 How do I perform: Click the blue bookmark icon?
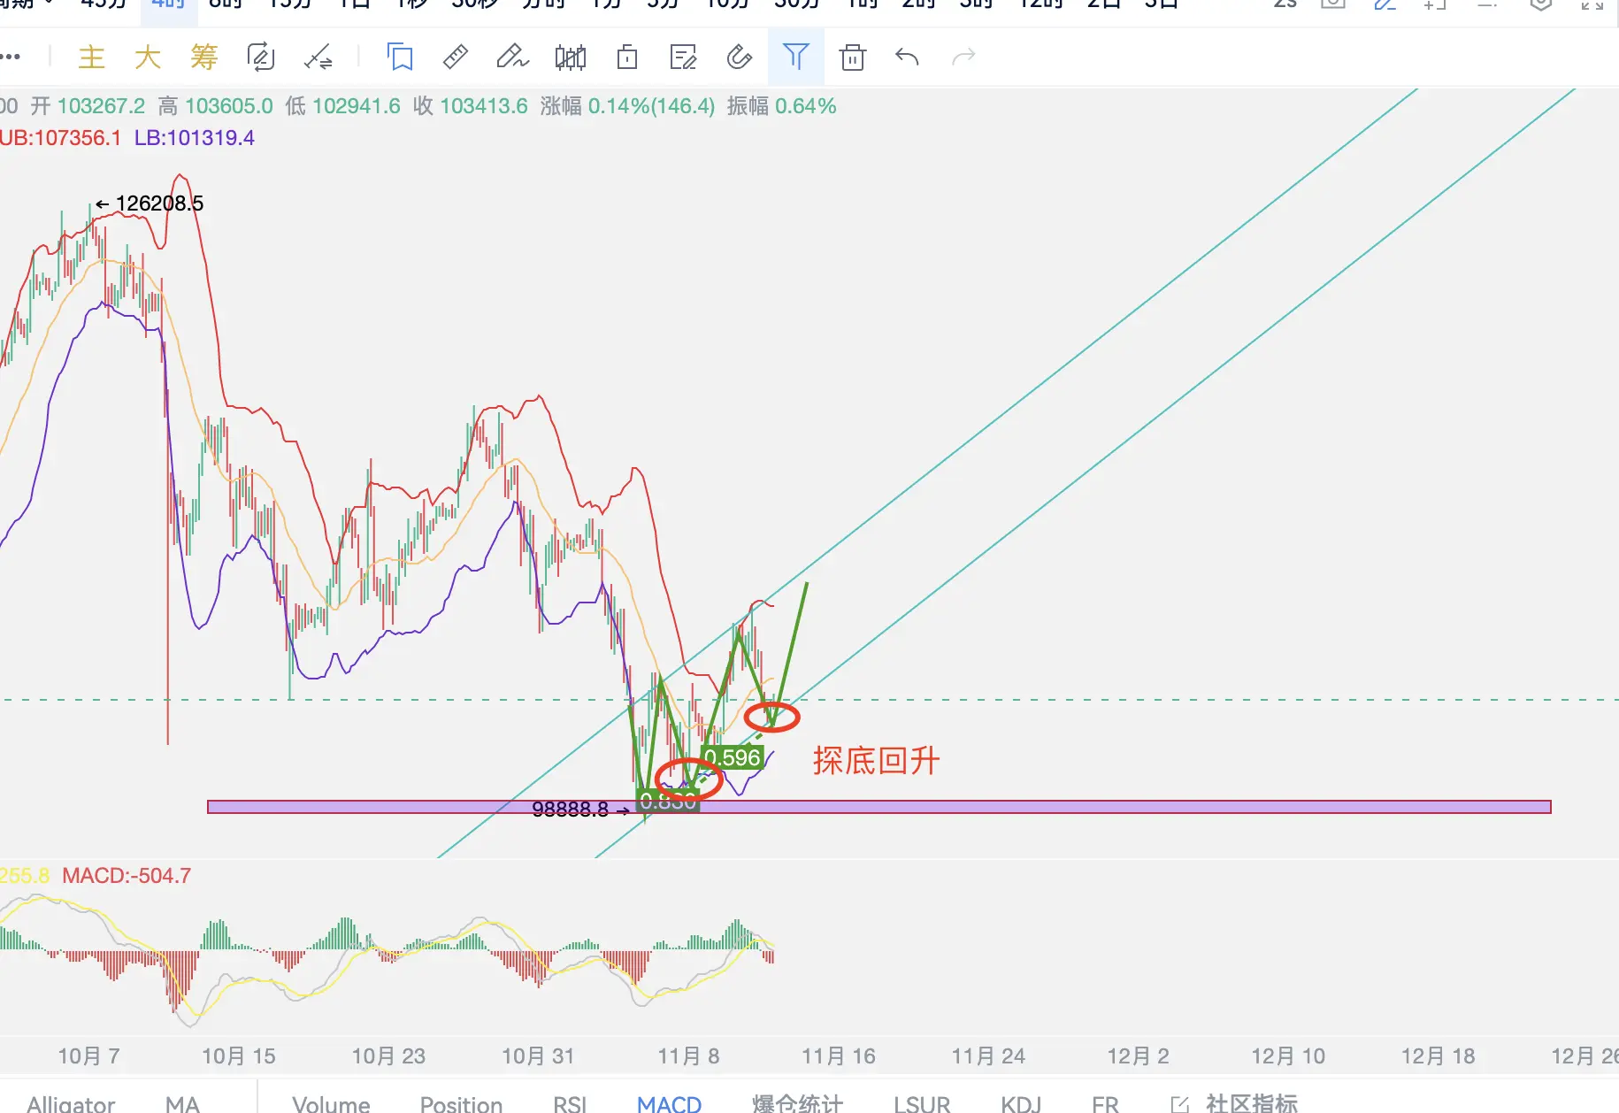tap(400, 58)
